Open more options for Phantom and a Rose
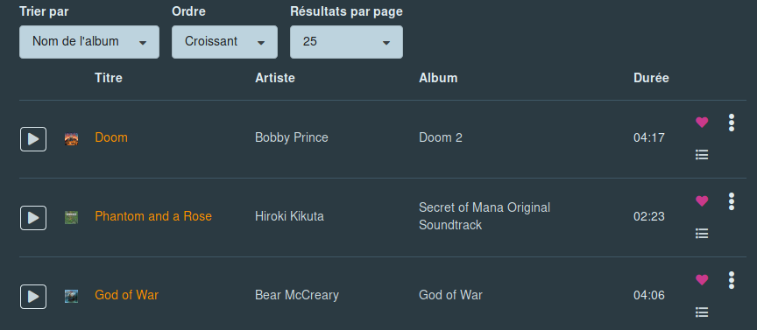 (x=732, y=201)
